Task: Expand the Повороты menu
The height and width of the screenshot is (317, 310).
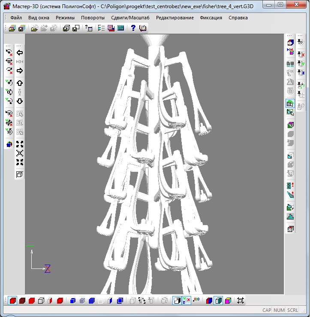Action: [93, 18]
